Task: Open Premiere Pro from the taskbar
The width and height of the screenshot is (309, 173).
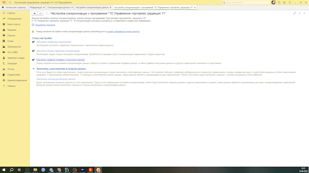Action: pyautogui.click(x=82, y=170)
